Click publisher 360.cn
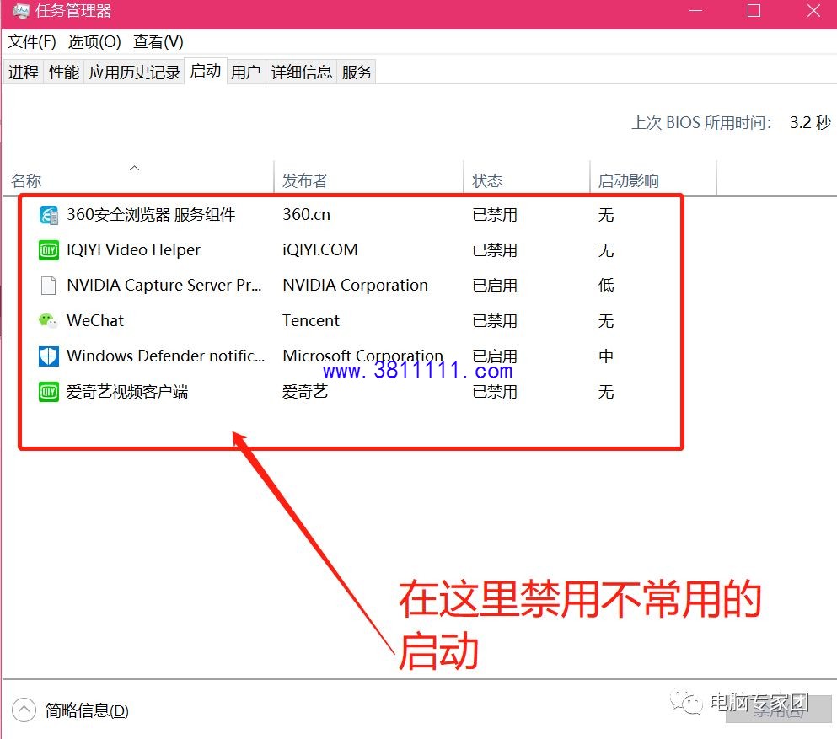This screenshot has width=837, height=739. 307,215
